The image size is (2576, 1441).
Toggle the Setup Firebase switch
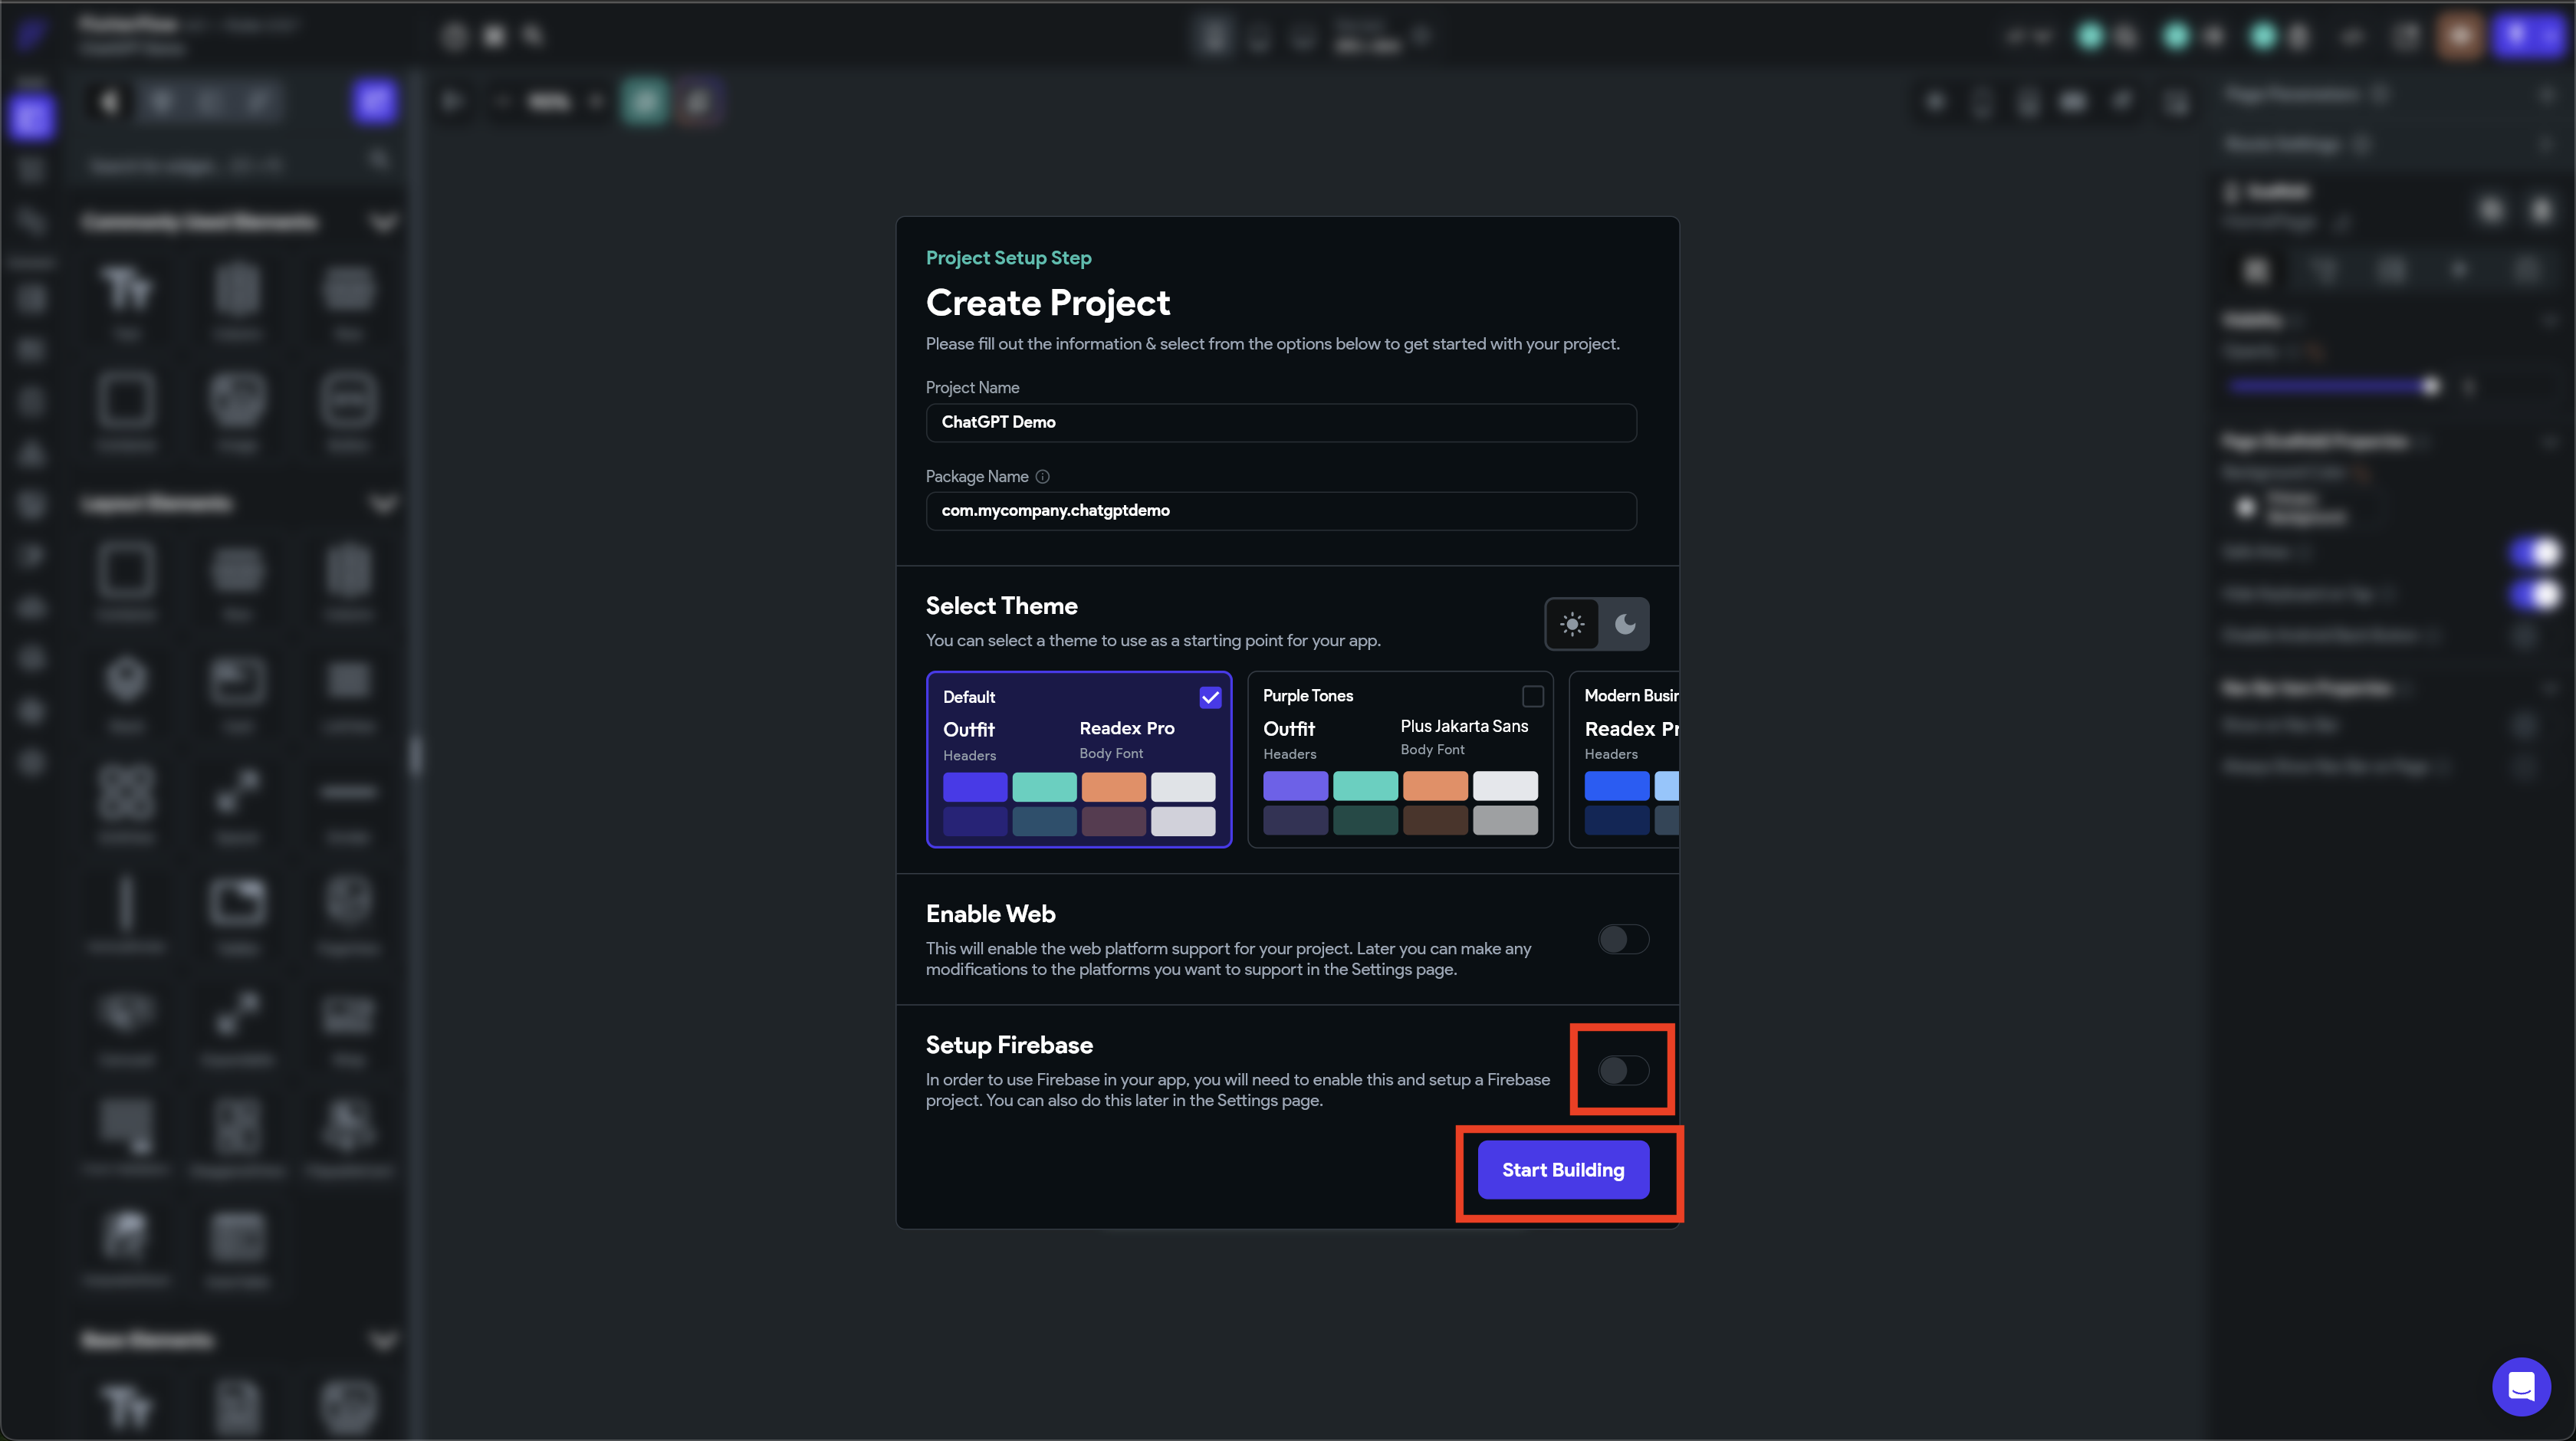click(x=1622, y=1070)
